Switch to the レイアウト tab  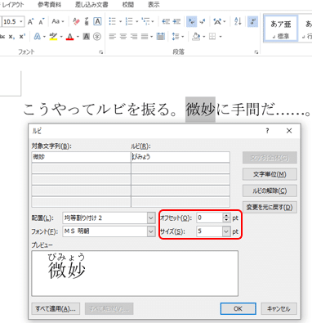pyautogui.click(x=12, y=5)
